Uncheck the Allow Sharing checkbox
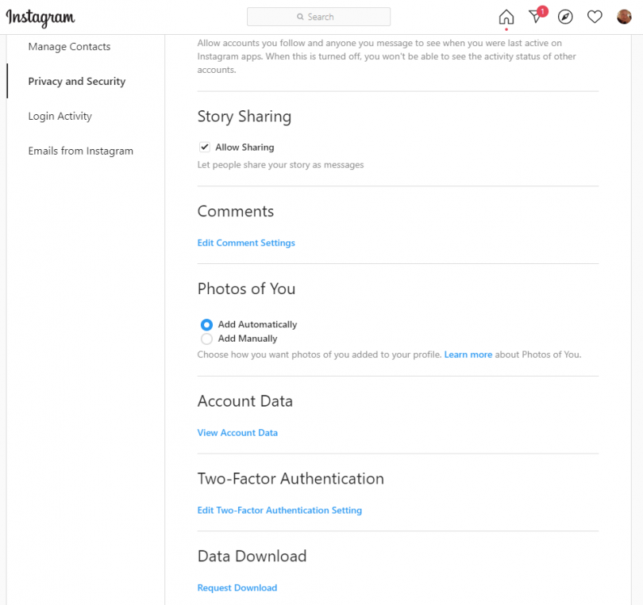The image size is (643, 605). 205,147
